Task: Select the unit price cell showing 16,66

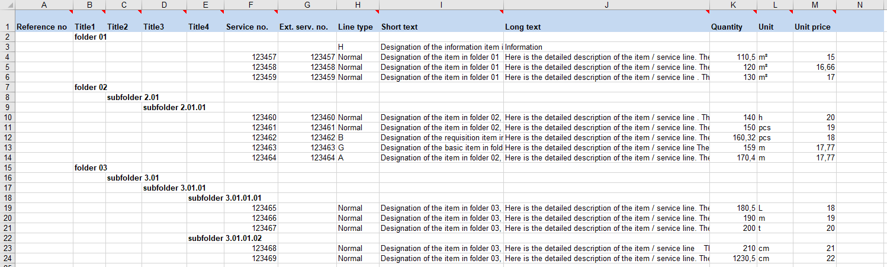Action: pos(814,67)
